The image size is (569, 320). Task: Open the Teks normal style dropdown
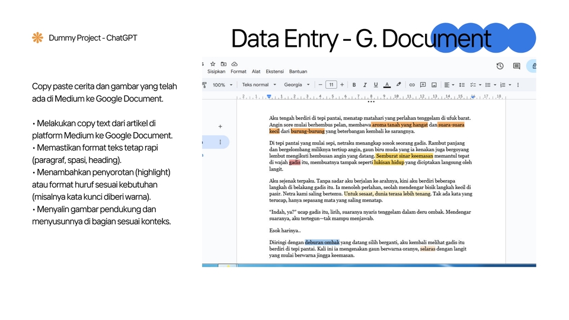(x=259, y=85)
